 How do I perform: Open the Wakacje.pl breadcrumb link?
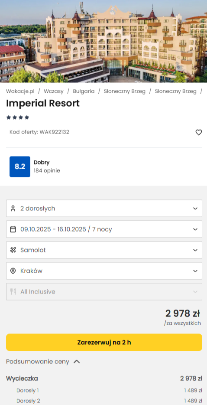point(20,91)
